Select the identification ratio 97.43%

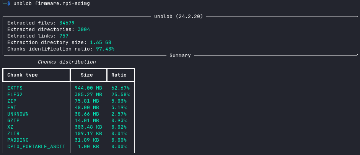[105, 49]
